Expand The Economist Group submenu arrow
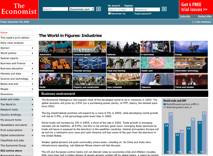The height and width of the screenshot is (156, 213). coord(32,145)
